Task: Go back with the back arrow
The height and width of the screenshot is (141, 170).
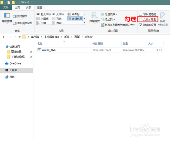Action: pos(4,37)
